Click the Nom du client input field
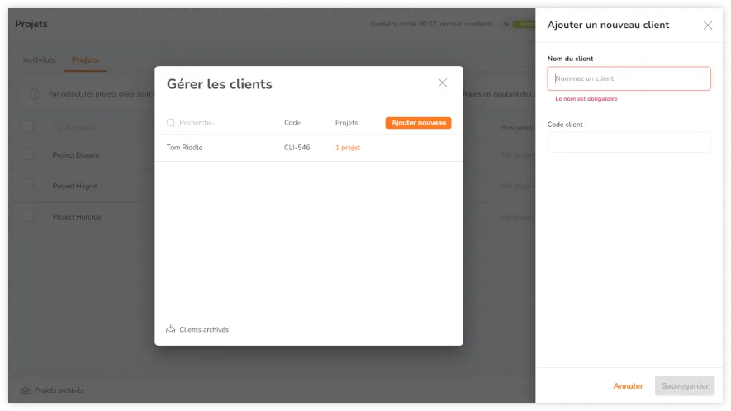Screen dimensions: 731x411 pyautogui.click(x=629, y=78)
